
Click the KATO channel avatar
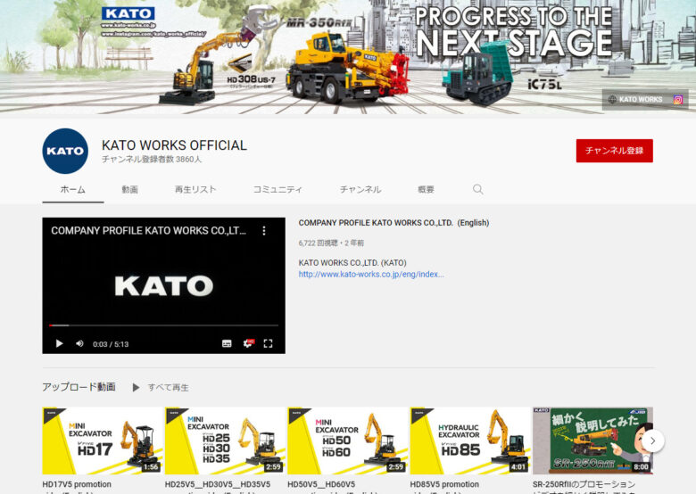click(x=65, y=151)
